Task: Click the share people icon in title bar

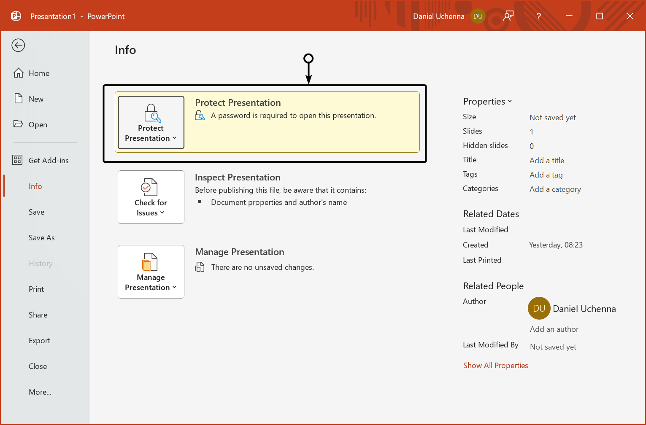Action: coord(508,15)
